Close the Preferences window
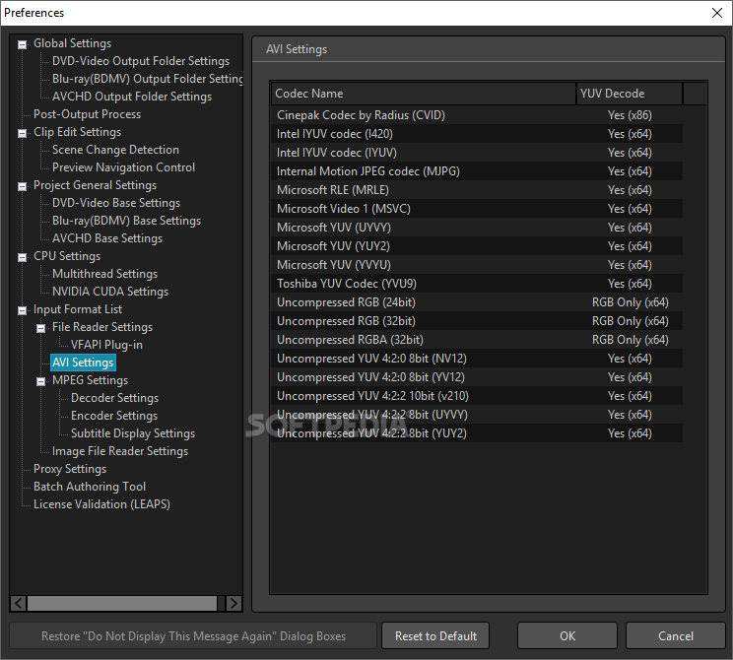This screenshot has width=733, height=660. (717, 13)
